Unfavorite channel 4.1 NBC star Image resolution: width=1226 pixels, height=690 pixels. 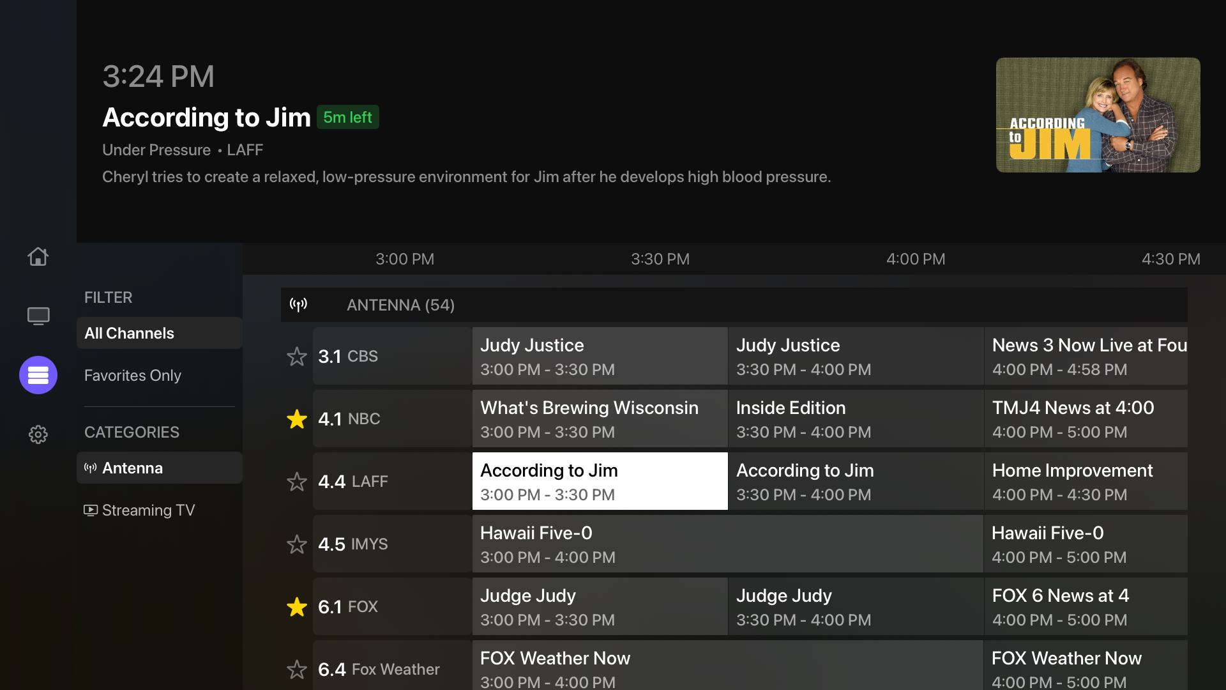[297, 419]
